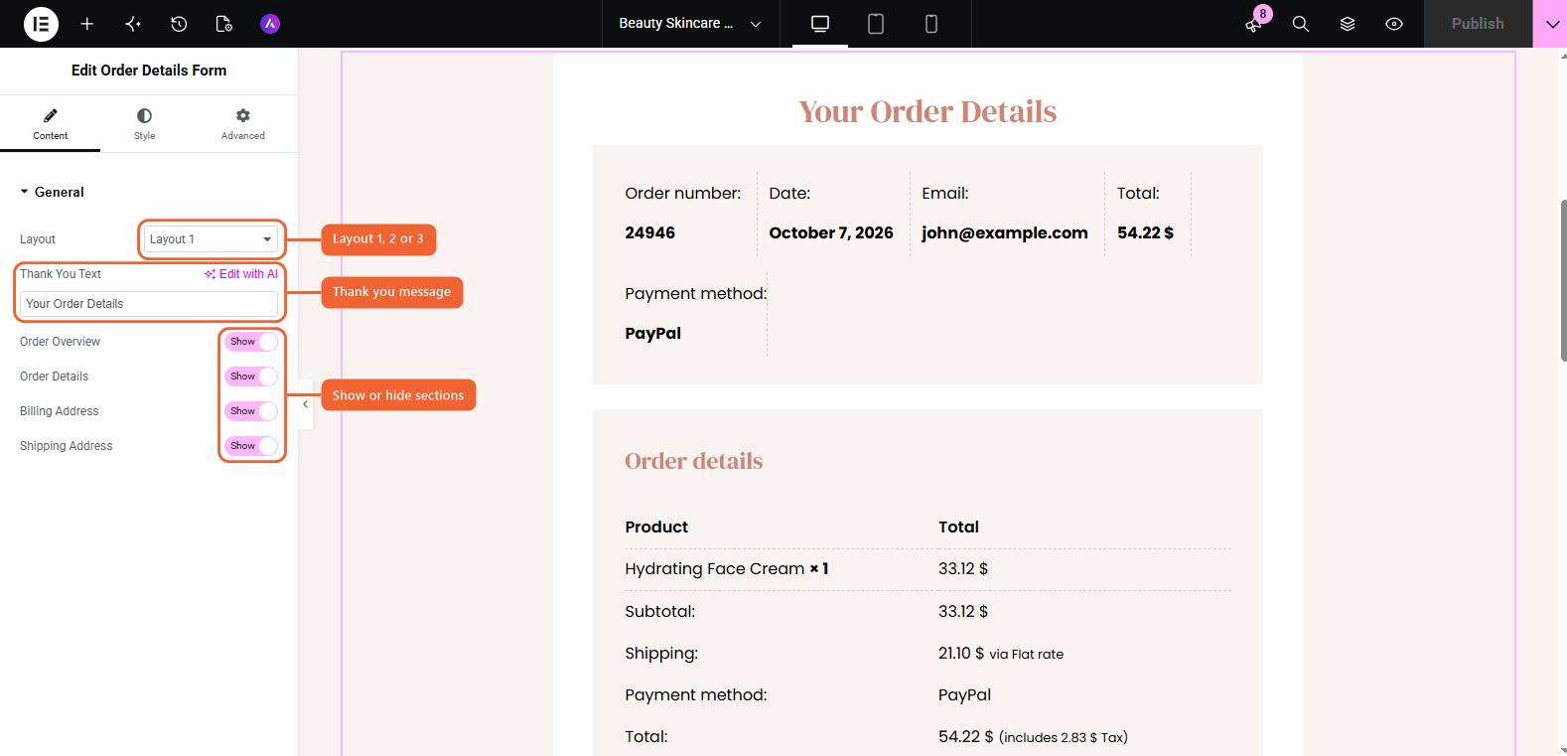Open the AI sparkle tool in top bar
Viewport: 1567px width, 756px height.
coord(133,24)
